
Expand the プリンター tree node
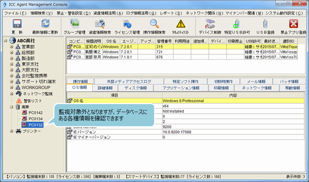(x=12, y=131)
